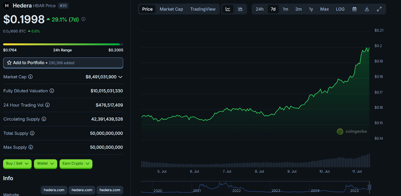The height and width of the screenshot is (196, 401).
Task: Set chart range to 7d
Action: (x=273, y=9)
